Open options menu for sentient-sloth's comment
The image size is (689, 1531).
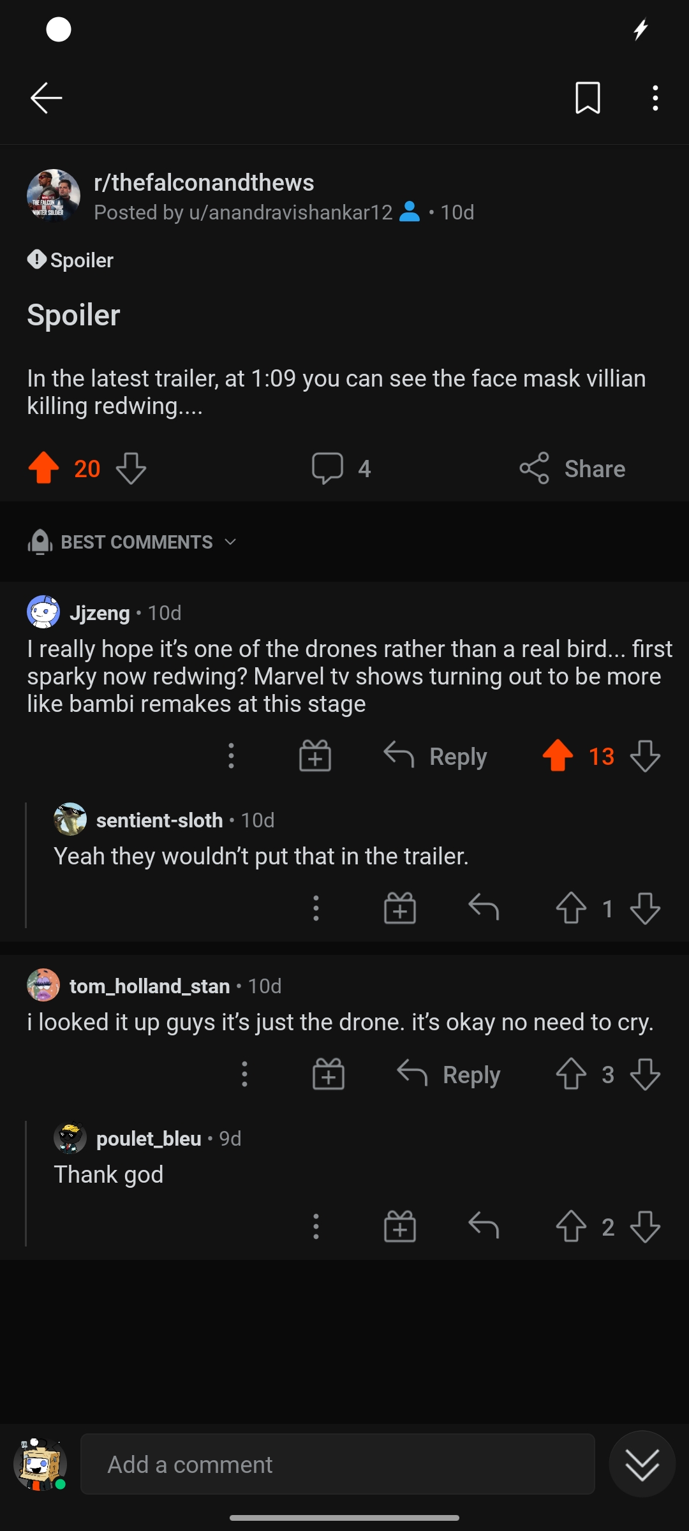pos(316,908)
